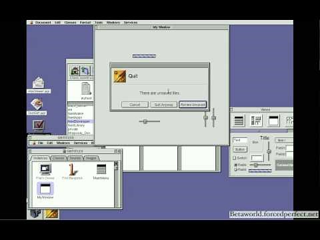
Task: Select the partially visible fourth palette icon
Action: pos(289,121)
